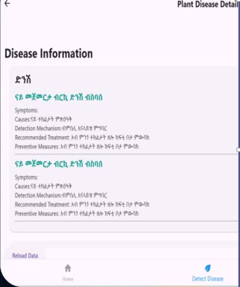Open the first green disease title
The image size is (240, 287).
tap(58, 97)
